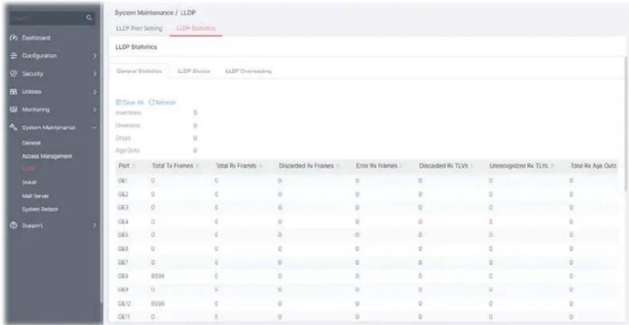The image size is (629, 325).
Task: Sort by Discarded Rx TLVs column
Action: click(471, 166)
